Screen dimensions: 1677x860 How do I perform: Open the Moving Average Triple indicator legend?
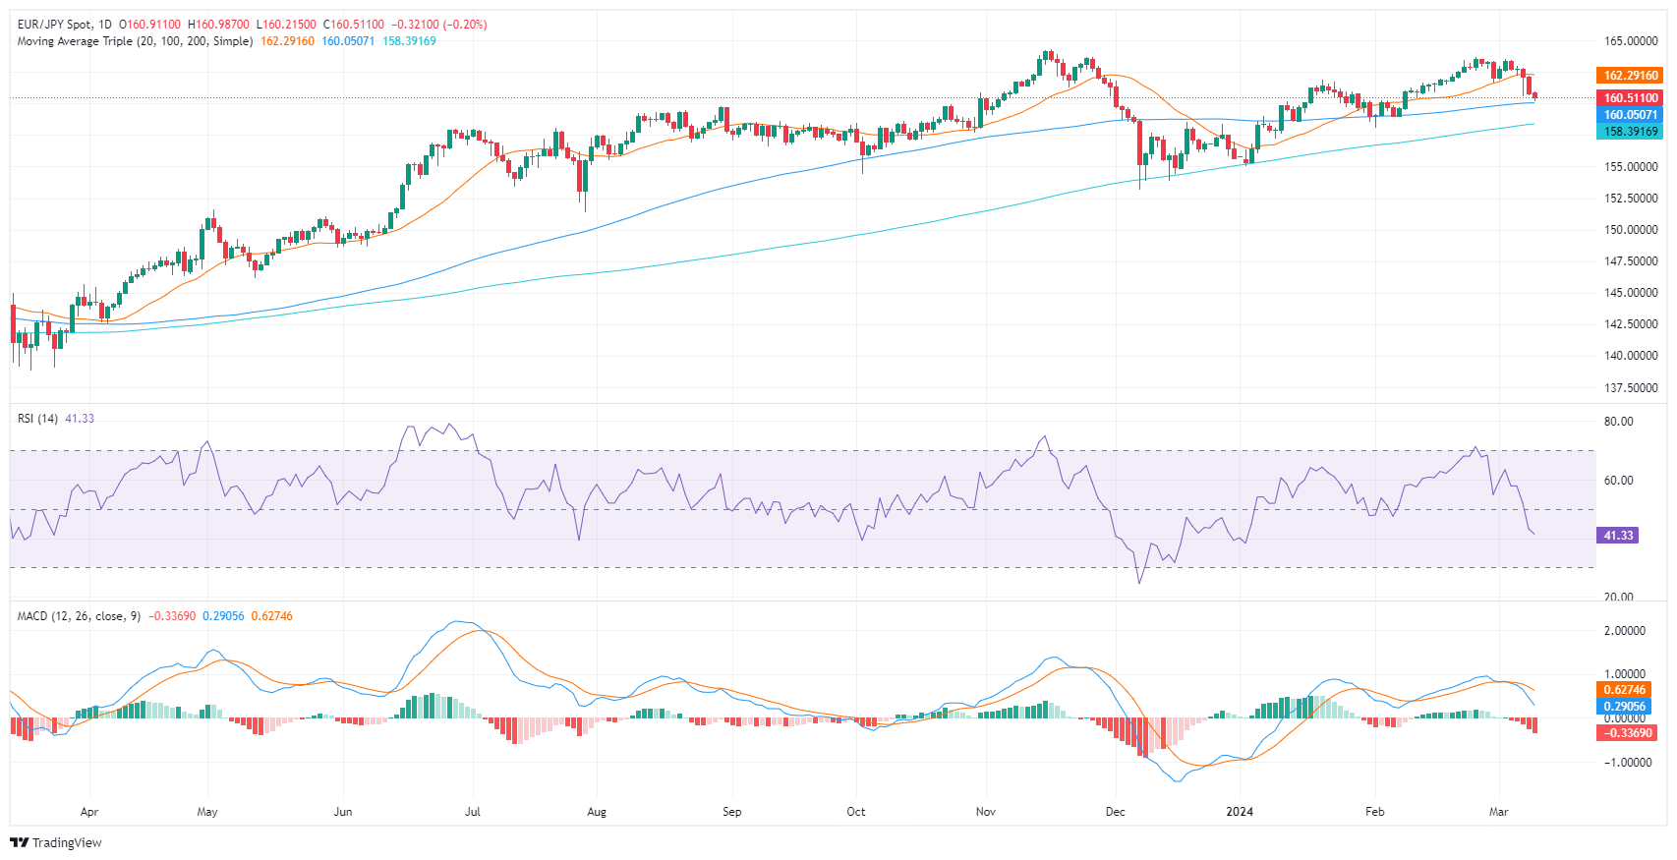click(x=135, y=41)
